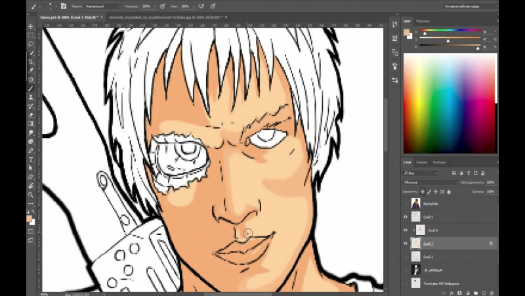This screenshot has height=296, width=525.
Task: Open the layer blend mode Обычные dropdown
Action: pos(430,182)
